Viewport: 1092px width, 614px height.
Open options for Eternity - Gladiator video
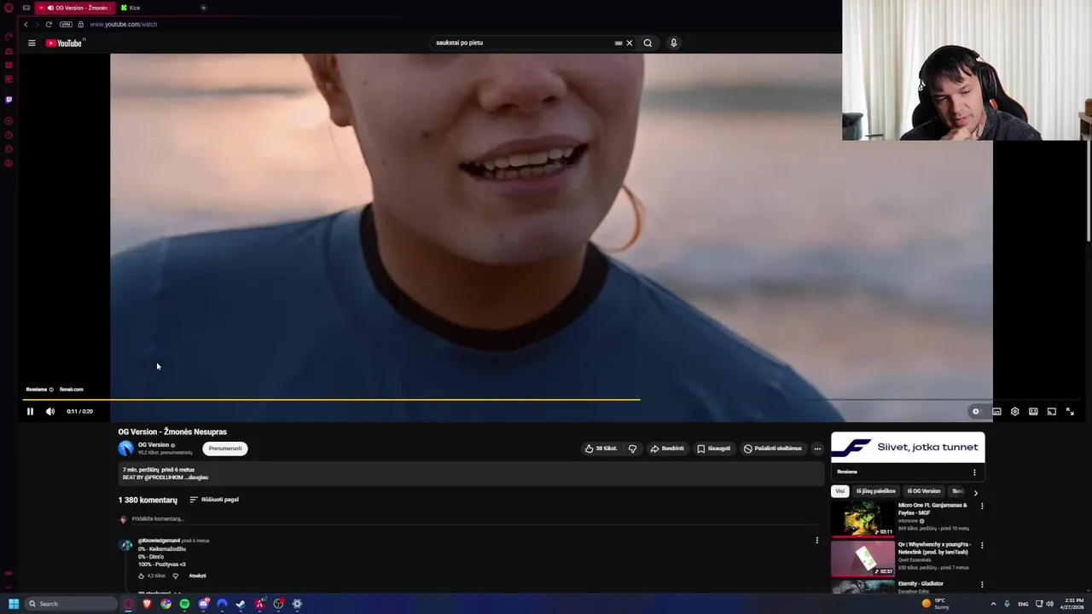[x=982, y=584]
